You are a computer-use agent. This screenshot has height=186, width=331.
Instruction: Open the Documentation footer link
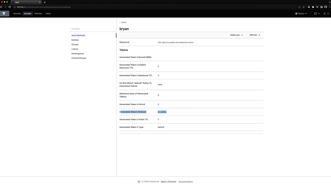185,182
